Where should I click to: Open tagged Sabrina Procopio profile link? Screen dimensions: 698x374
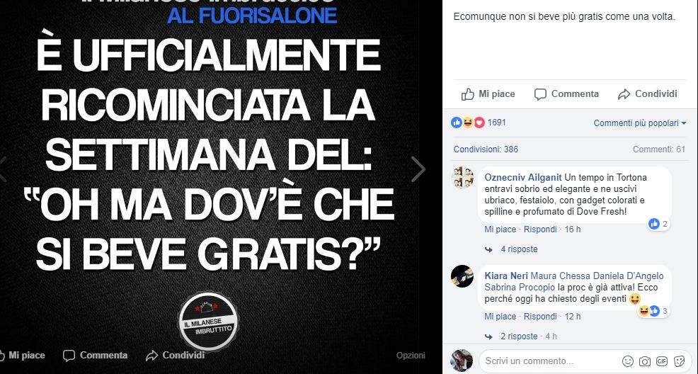(x=520, y=288)
